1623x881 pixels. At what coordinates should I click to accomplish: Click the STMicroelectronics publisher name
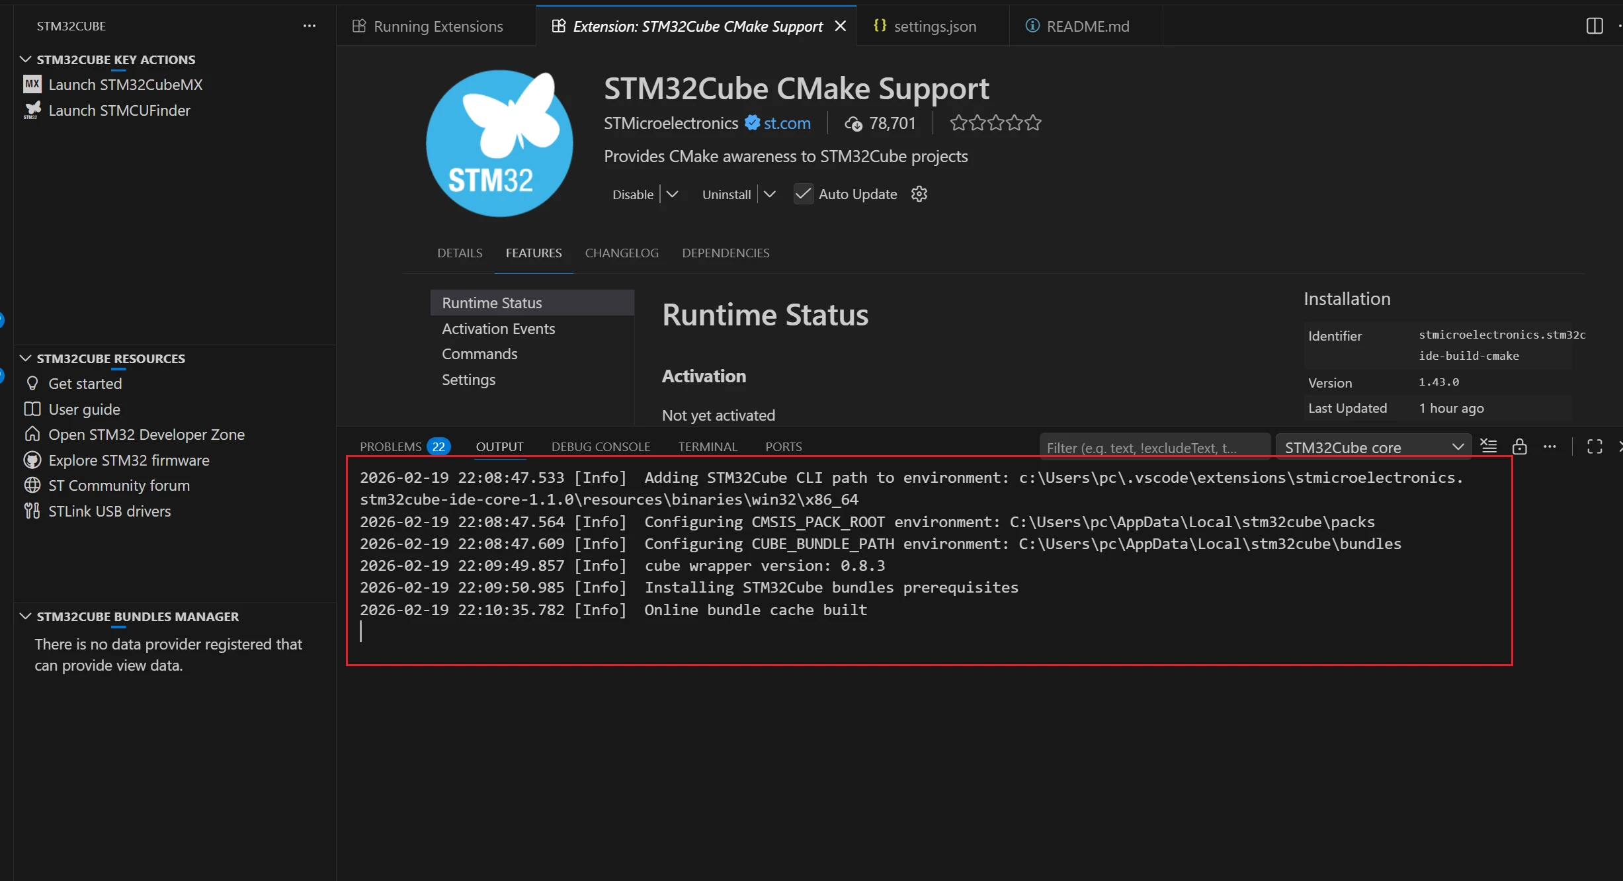(671, 123)
